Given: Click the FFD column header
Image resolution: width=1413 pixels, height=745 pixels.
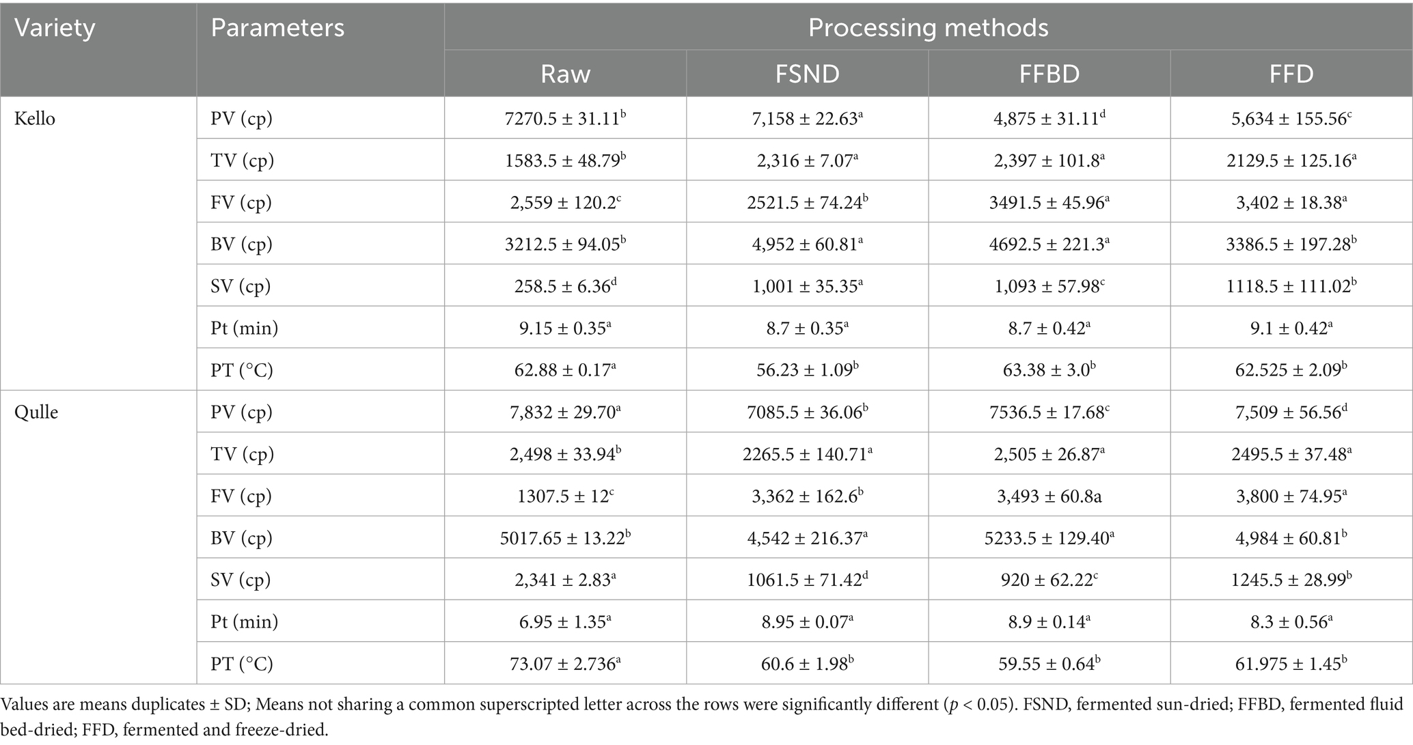Looking at the screenshot, I should click(x=1291, y=74).
